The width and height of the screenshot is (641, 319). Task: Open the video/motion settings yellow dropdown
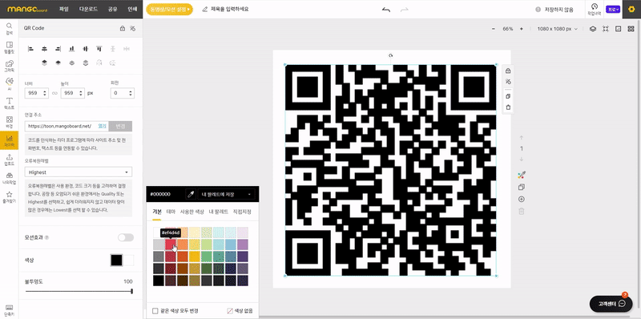[x=169, y=9]
